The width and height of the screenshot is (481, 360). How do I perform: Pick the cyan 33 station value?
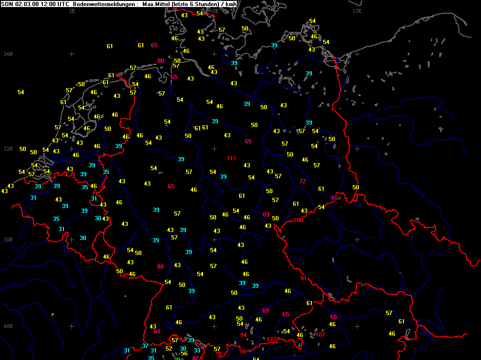coord(197,351)
